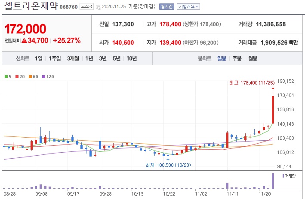Click the 최고 178,400 (11/25) chart marker

252,83
